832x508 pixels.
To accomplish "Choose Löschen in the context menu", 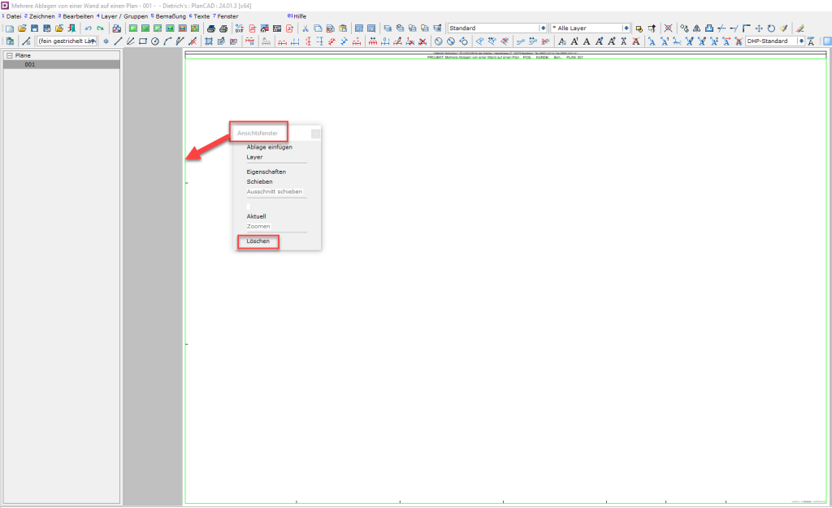I will click(x=258, y=241).
